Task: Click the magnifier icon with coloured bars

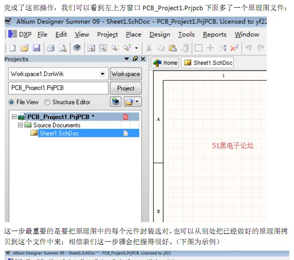Action: (x=128, y=48)
